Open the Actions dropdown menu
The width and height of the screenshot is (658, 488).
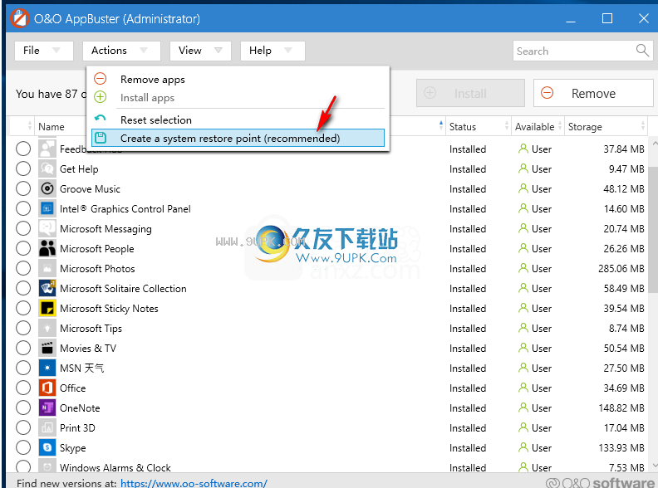(x=121, y=51)
